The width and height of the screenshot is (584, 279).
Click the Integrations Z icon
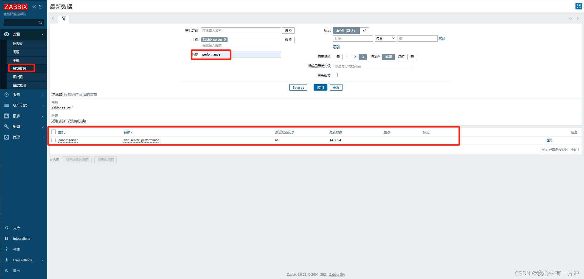(x=7, y=239)
